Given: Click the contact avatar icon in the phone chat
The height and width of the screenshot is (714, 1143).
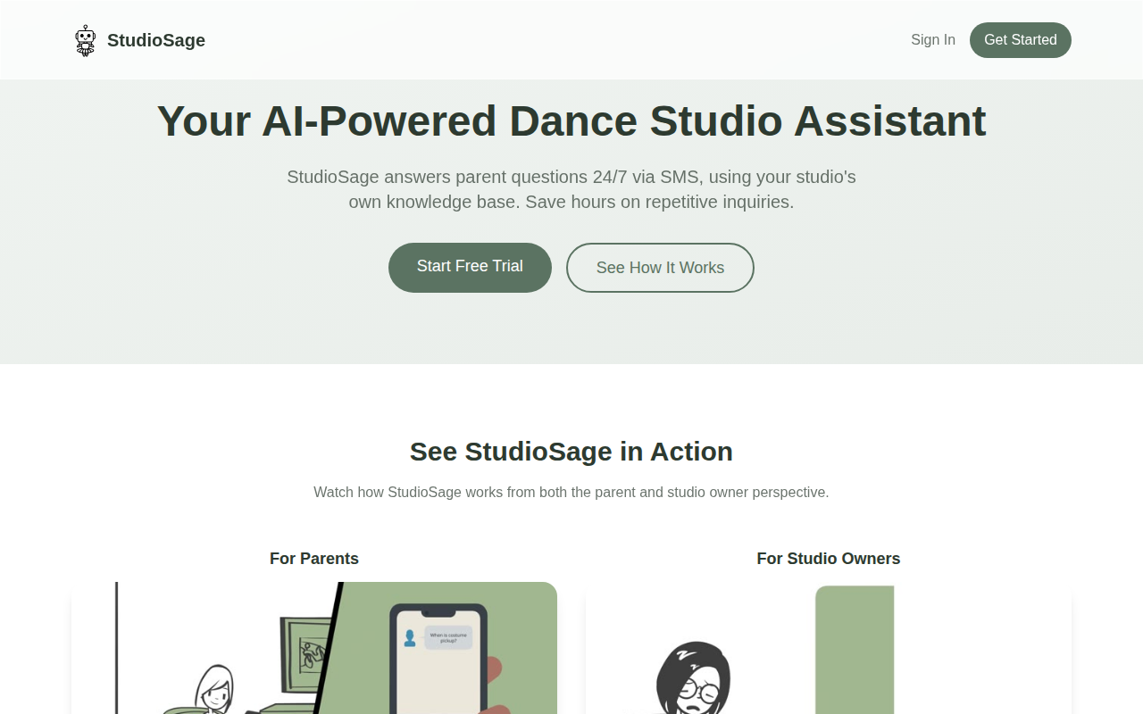Looking at the screenshot, I should click(x=411, y=636).
